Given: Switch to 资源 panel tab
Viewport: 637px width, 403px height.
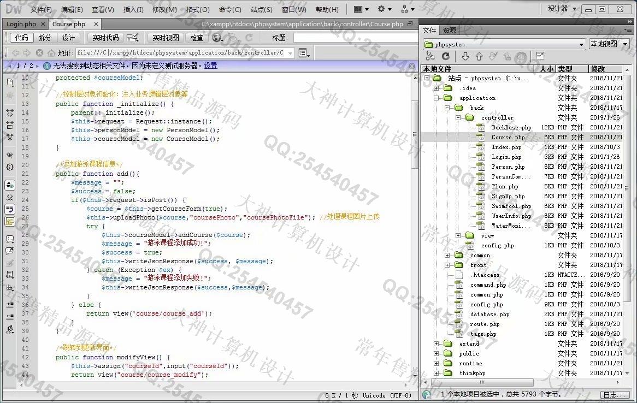Looking at the screenshot, I should (449, 31).
